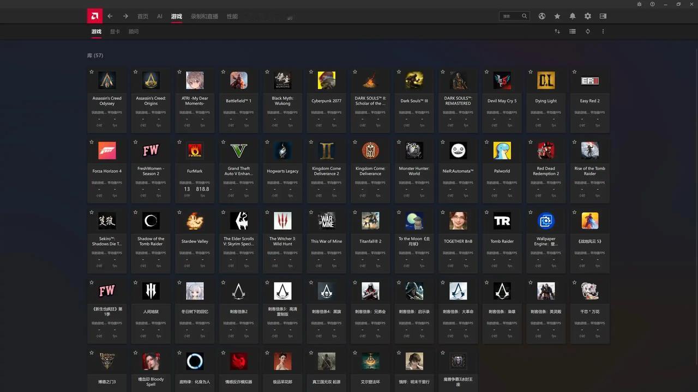Go to the 首页 home page
The width and height of the screenshot is (698, 392).
tap(143, 16)
